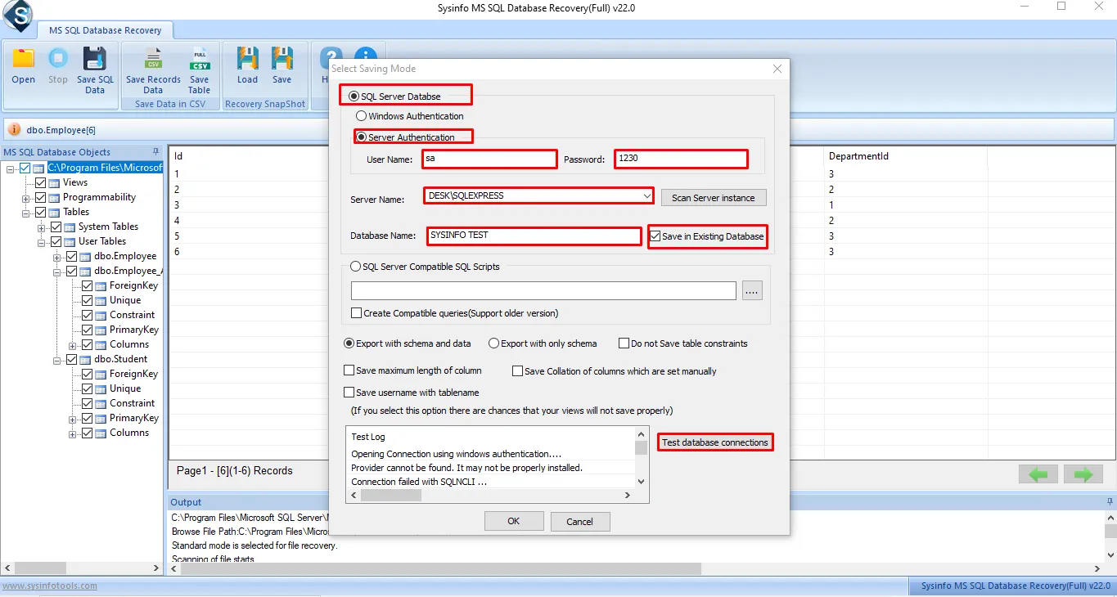1117x597 pixels.
Task: Confirm saving mode with OK button
Action: 514,521
